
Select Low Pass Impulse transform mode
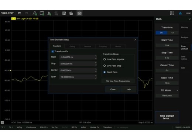point(104,59)
